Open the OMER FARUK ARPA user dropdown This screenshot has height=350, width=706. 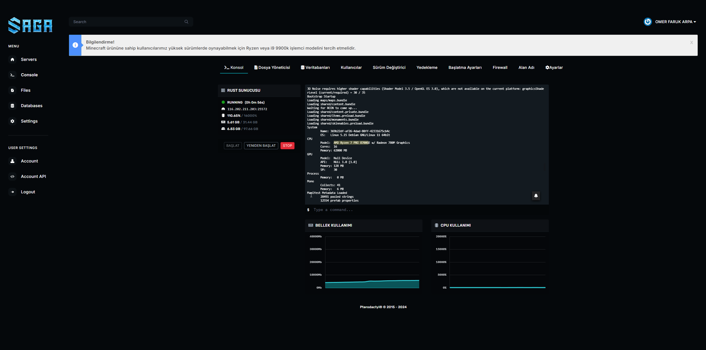coord(675,22)
